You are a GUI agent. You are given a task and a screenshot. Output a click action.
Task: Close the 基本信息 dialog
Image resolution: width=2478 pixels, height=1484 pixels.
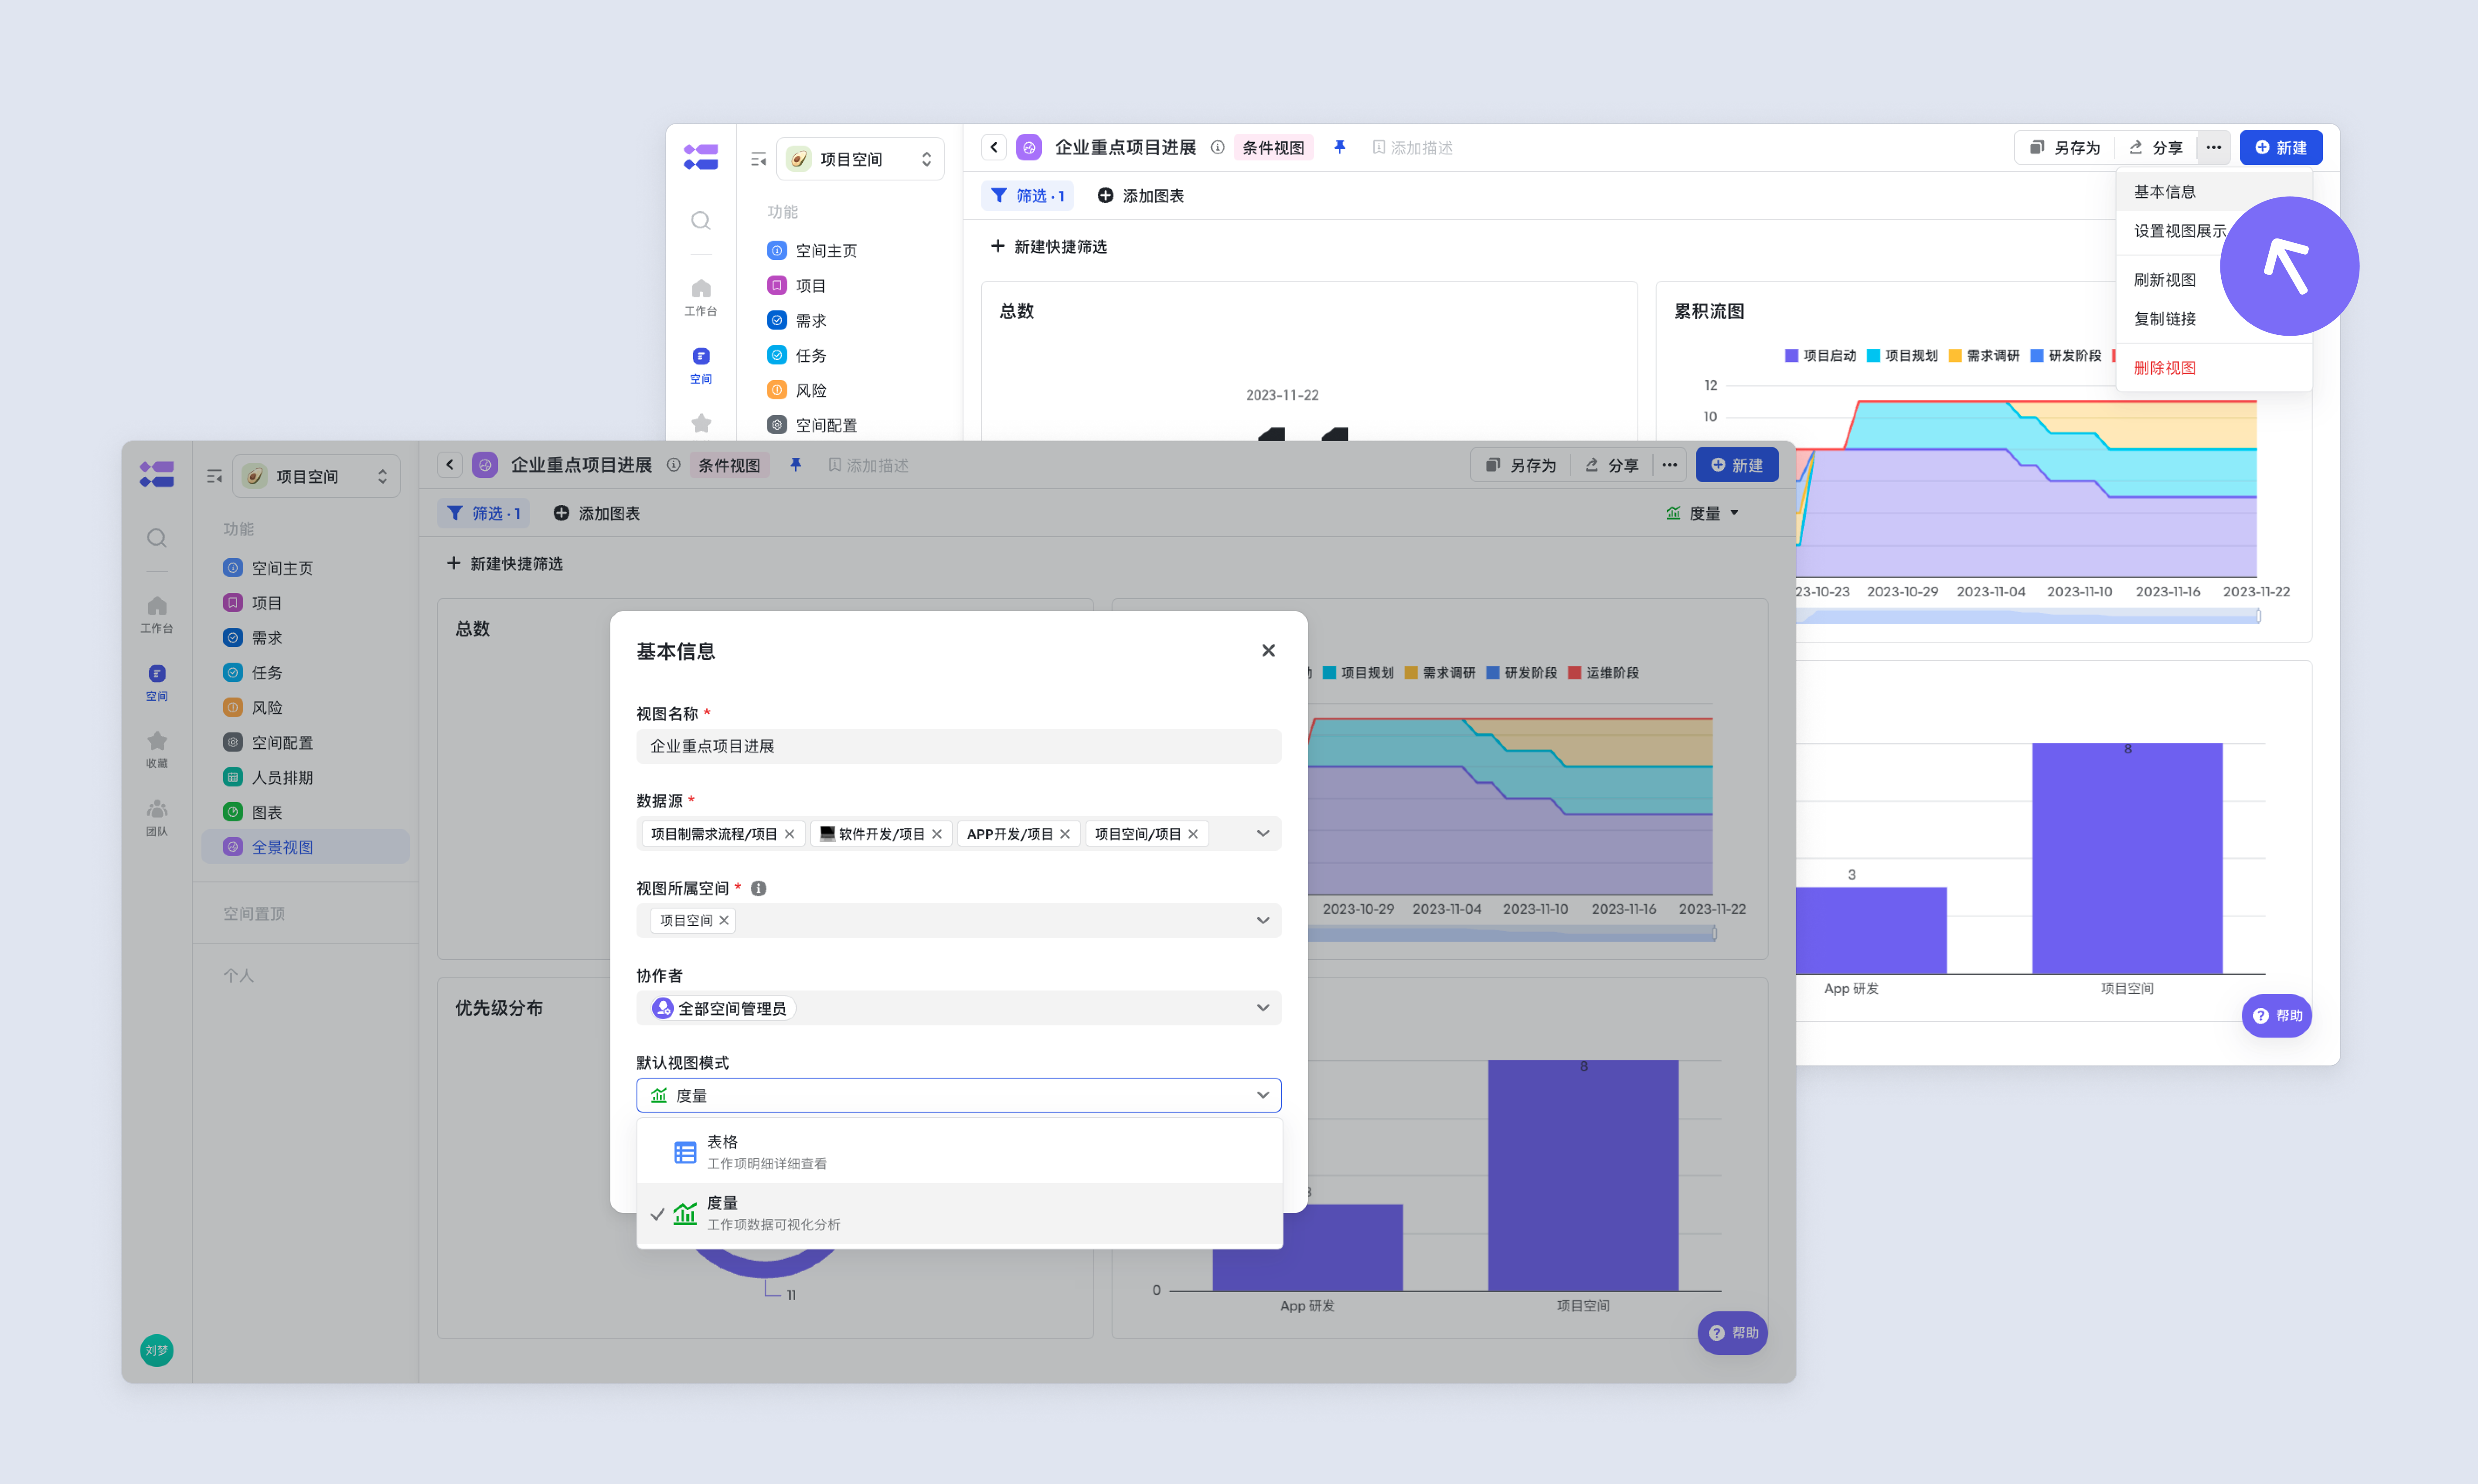pos(1268,650)
